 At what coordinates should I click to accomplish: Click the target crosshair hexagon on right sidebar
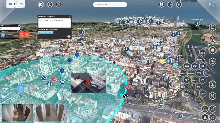click(213, 62)
